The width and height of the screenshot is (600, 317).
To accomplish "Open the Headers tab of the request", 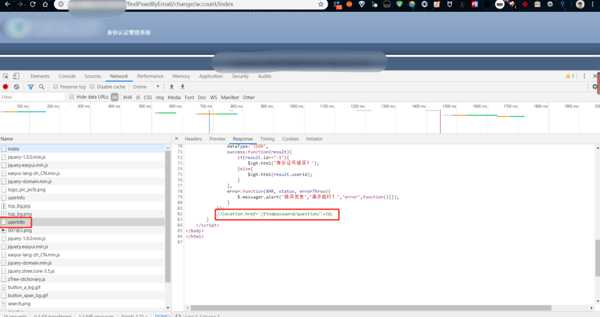I will point(193,139).
